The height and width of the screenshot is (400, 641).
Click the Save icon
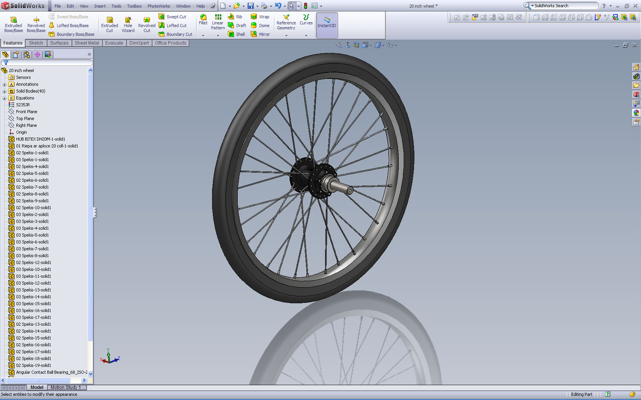(251, 6)
